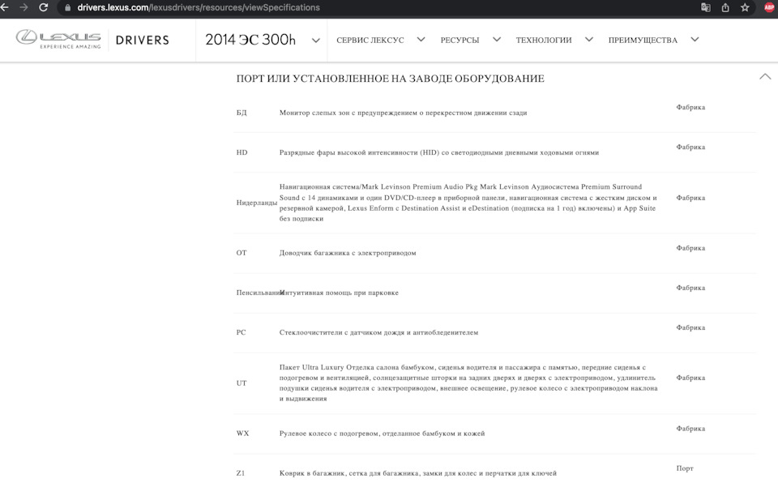The width and height of the screenshot is (778, 500).
Task: Select the Пенсильвания option code
Action: (258, 293)
